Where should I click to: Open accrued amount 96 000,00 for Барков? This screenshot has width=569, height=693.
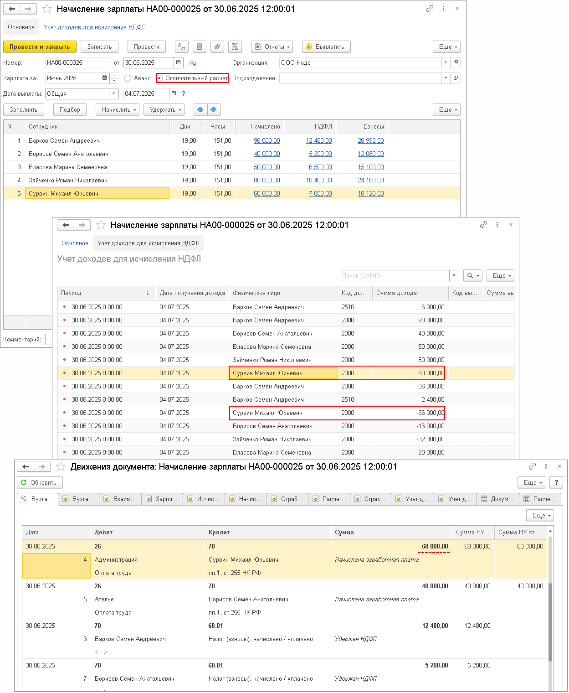click(x=267, y=140)
